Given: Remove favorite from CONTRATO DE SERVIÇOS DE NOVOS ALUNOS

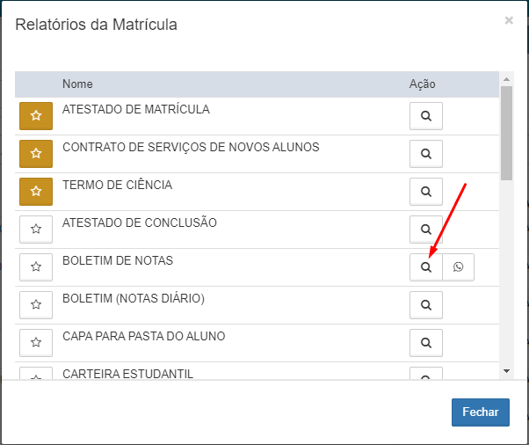Looking at the screenshot, I should (x=36, y=154).
